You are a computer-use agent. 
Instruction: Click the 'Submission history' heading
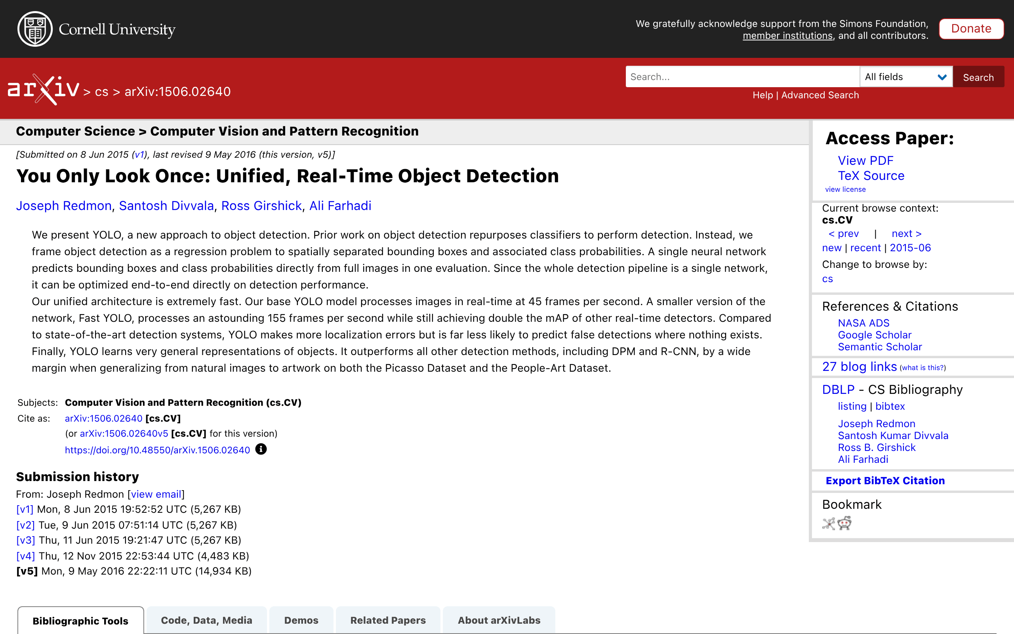point(78,477)
